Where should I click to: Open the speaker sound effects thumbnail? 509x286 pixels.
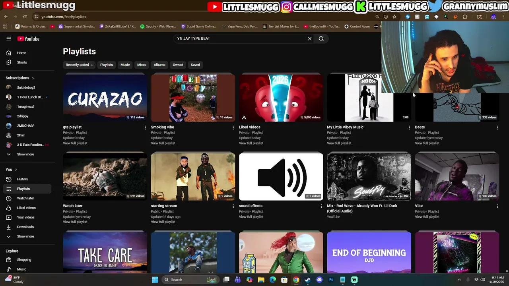click(x=281, y=176)
